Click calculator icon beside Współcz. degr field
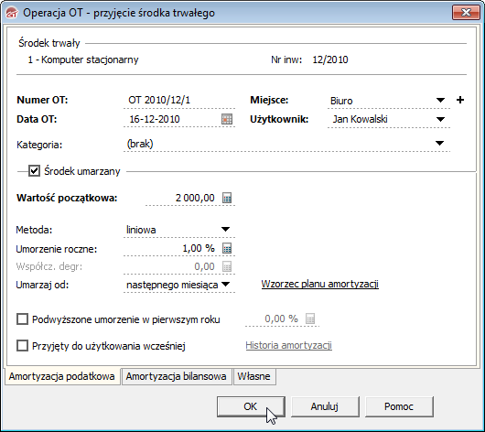 (227, 266)
